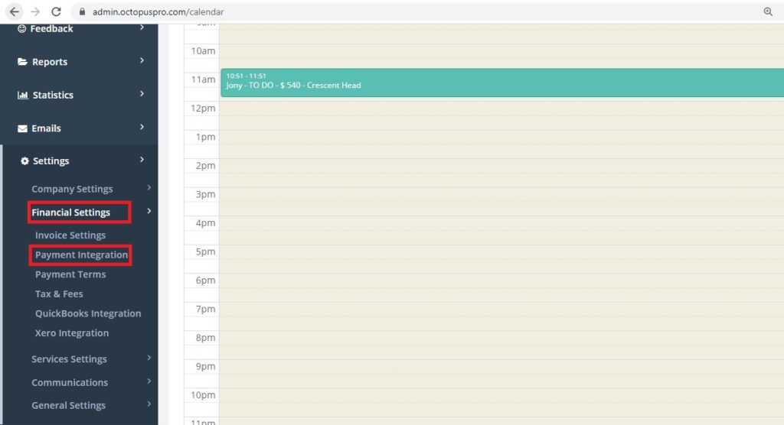The width and height of the screenshot is (784, 425).
Task: Click the 2pm time label
Action: (x=205, y=165)
